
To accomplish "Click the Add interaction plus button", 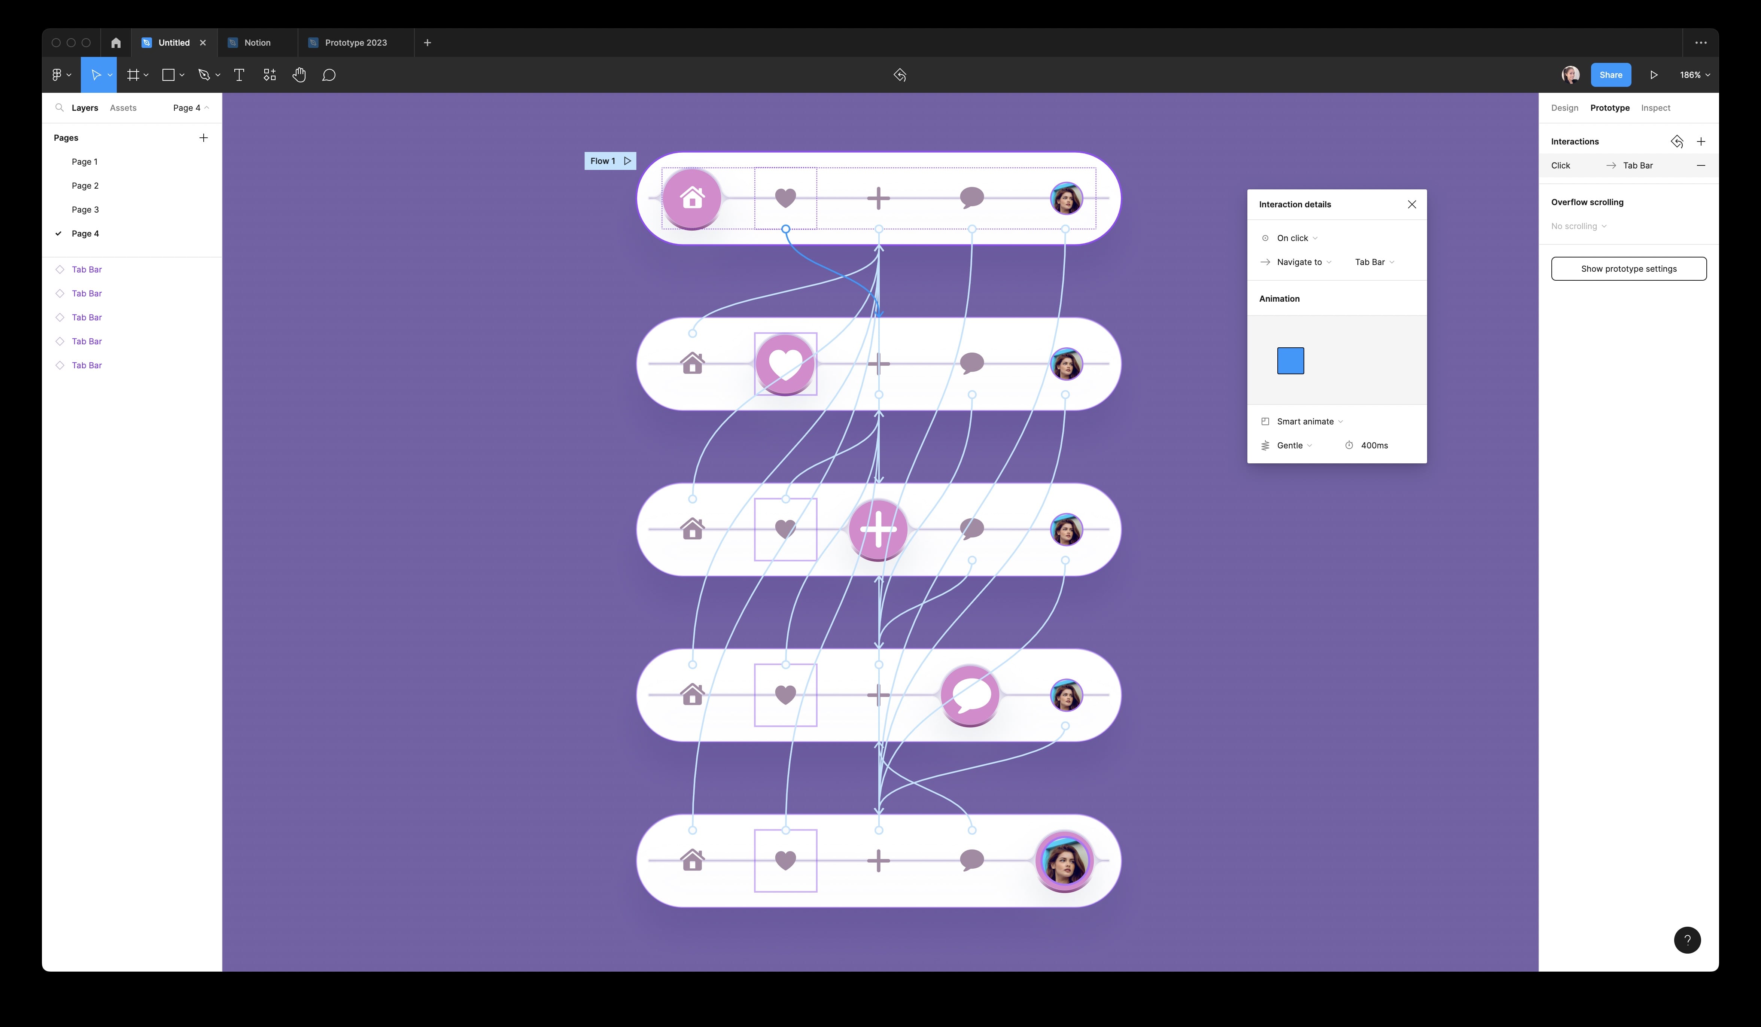I will (x=1701, y=141).
